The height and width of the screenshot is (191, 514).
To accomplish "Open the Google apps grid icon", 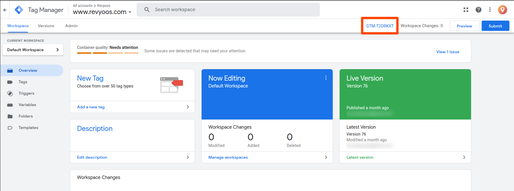I will point(466,10).
